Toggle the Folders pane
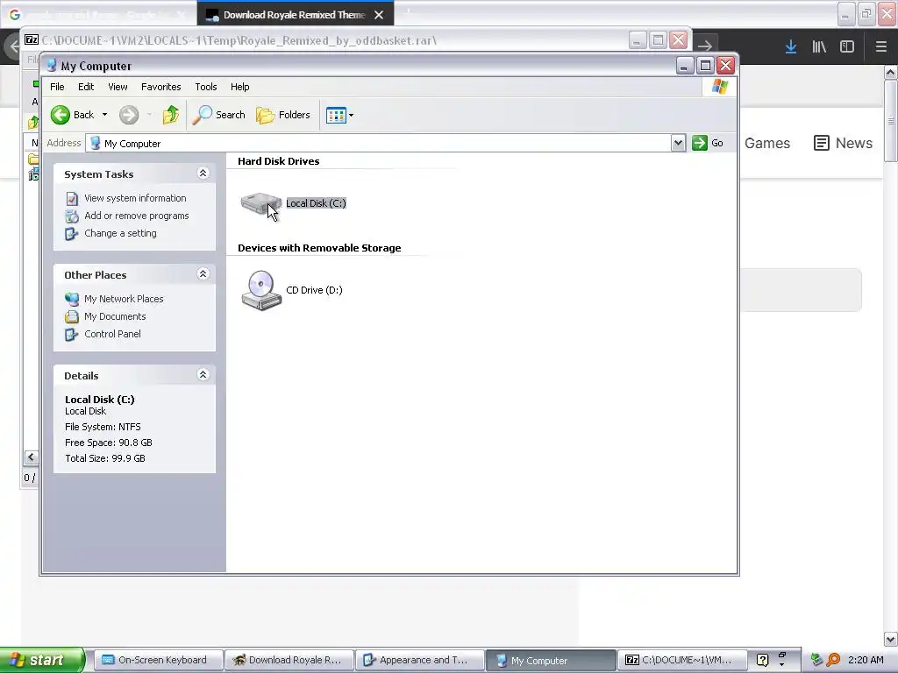 [x=283, y=115]
